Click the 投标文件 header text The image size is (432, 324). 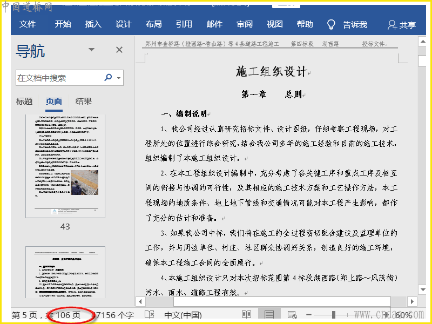pos(373,44)
